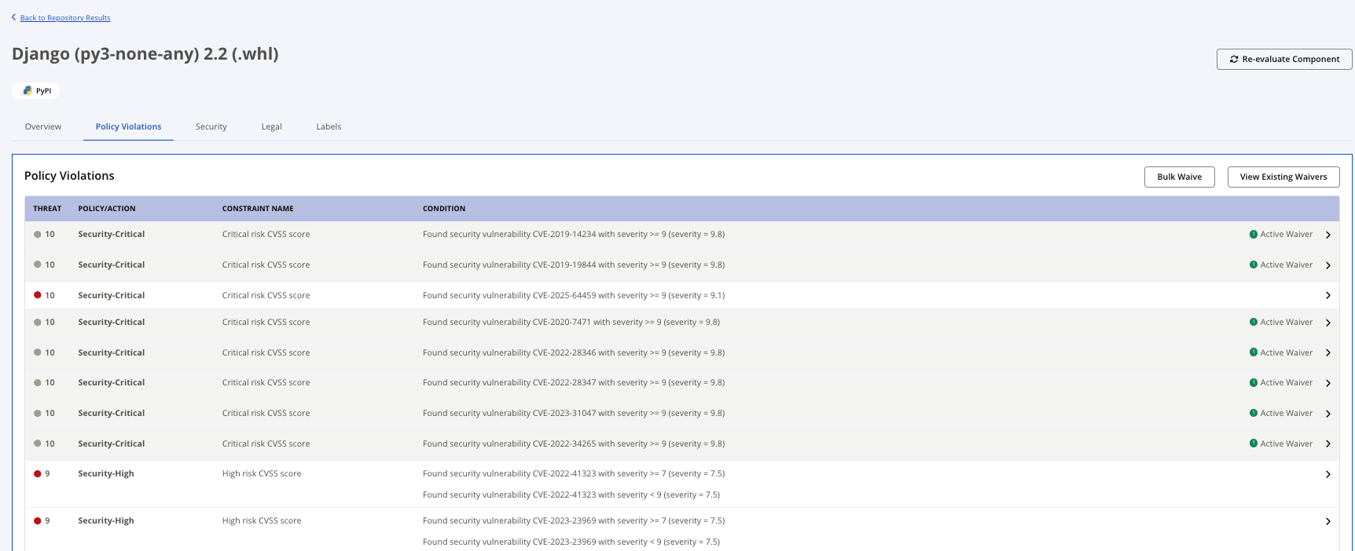The image size is (1355, 551).
Task: Click green Active Waiver icon for CVE-2022-34265
Action: click(x=1254, y=443)
